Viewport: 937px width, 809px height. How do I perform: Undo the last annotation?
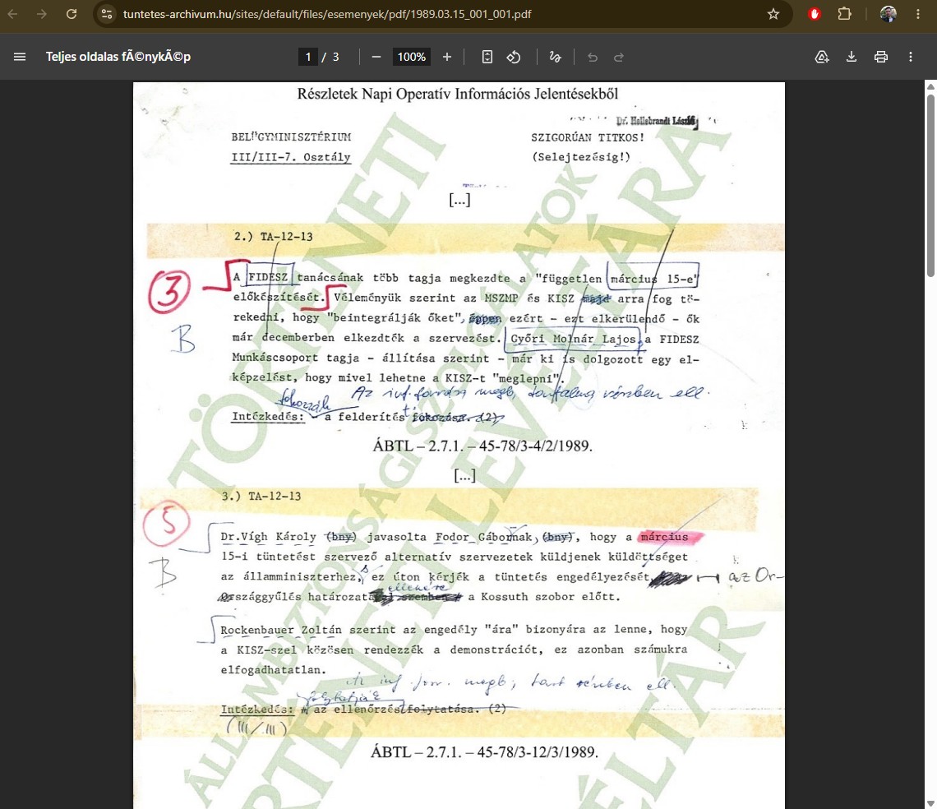point(592,57)
